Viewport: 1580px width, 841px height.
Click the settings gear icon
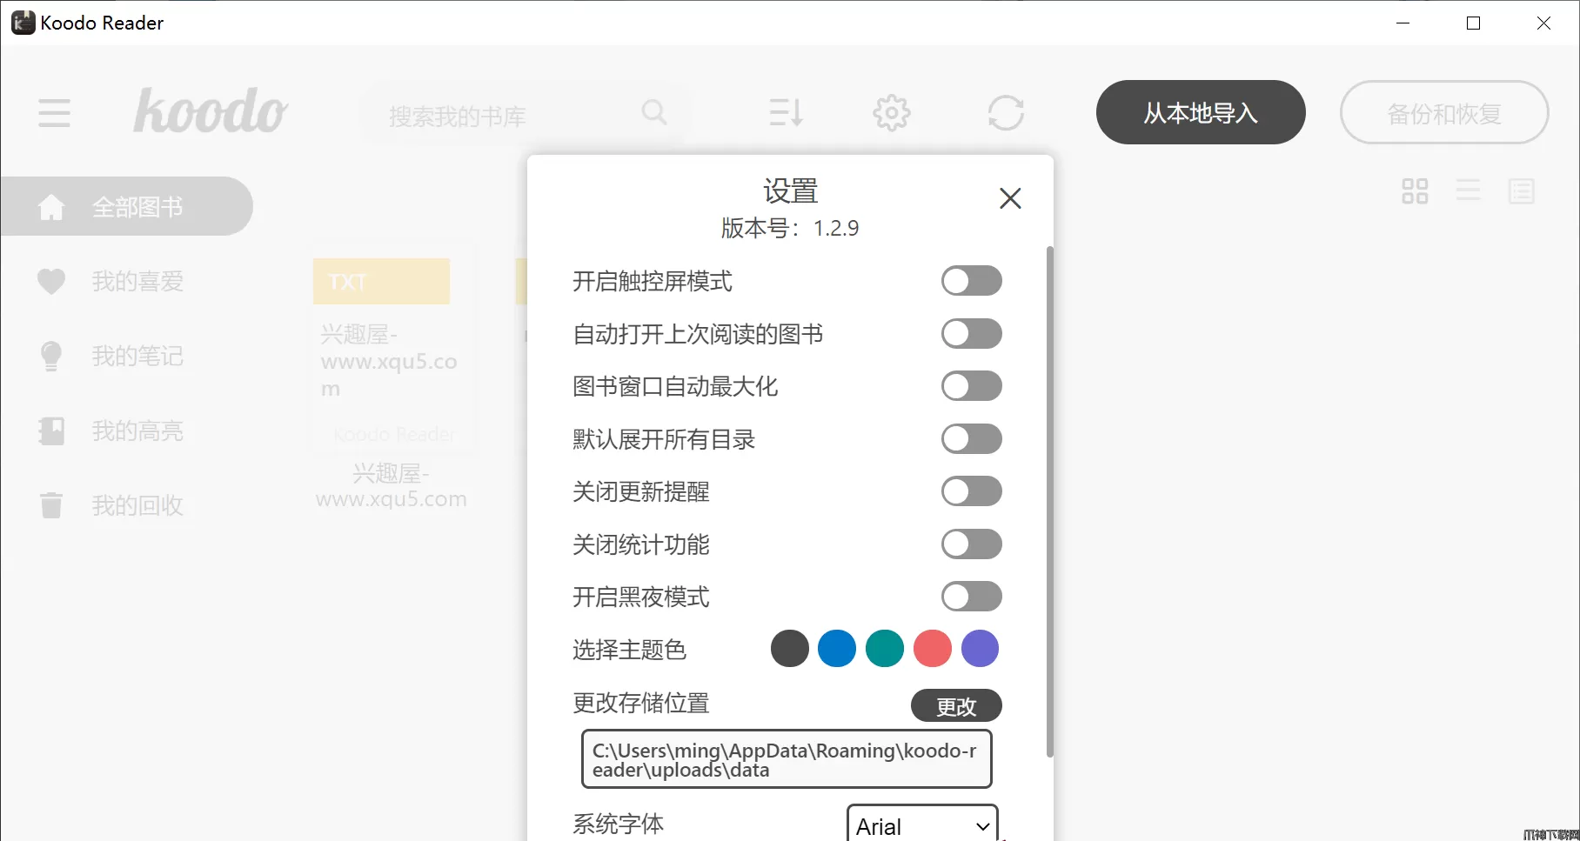click(892, 113)
